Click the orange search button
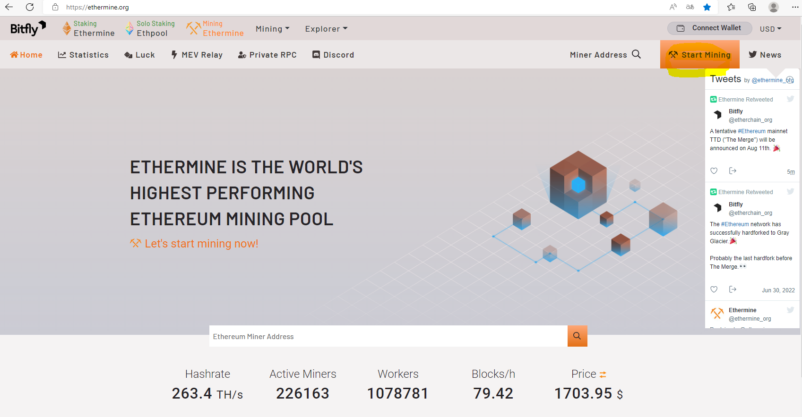 coord(578,336)
